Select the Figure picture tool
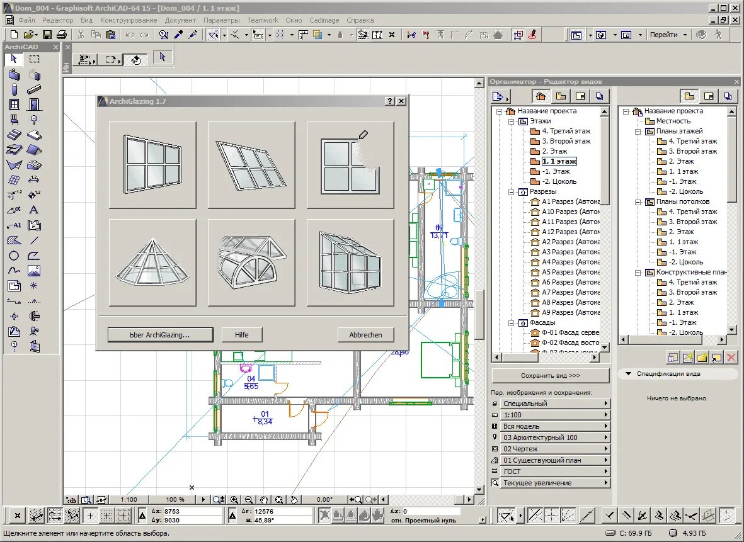This screenshot has height=542, width=744. point(34,271)
